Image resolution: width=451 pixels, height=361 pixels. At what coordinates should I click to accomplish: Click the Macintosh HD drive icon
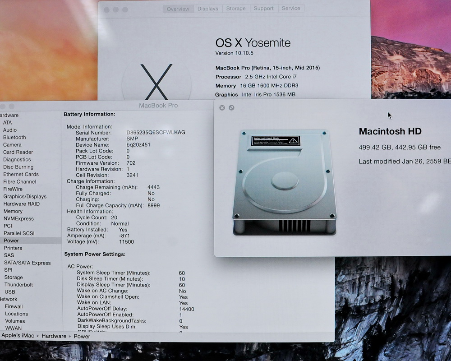284,182
